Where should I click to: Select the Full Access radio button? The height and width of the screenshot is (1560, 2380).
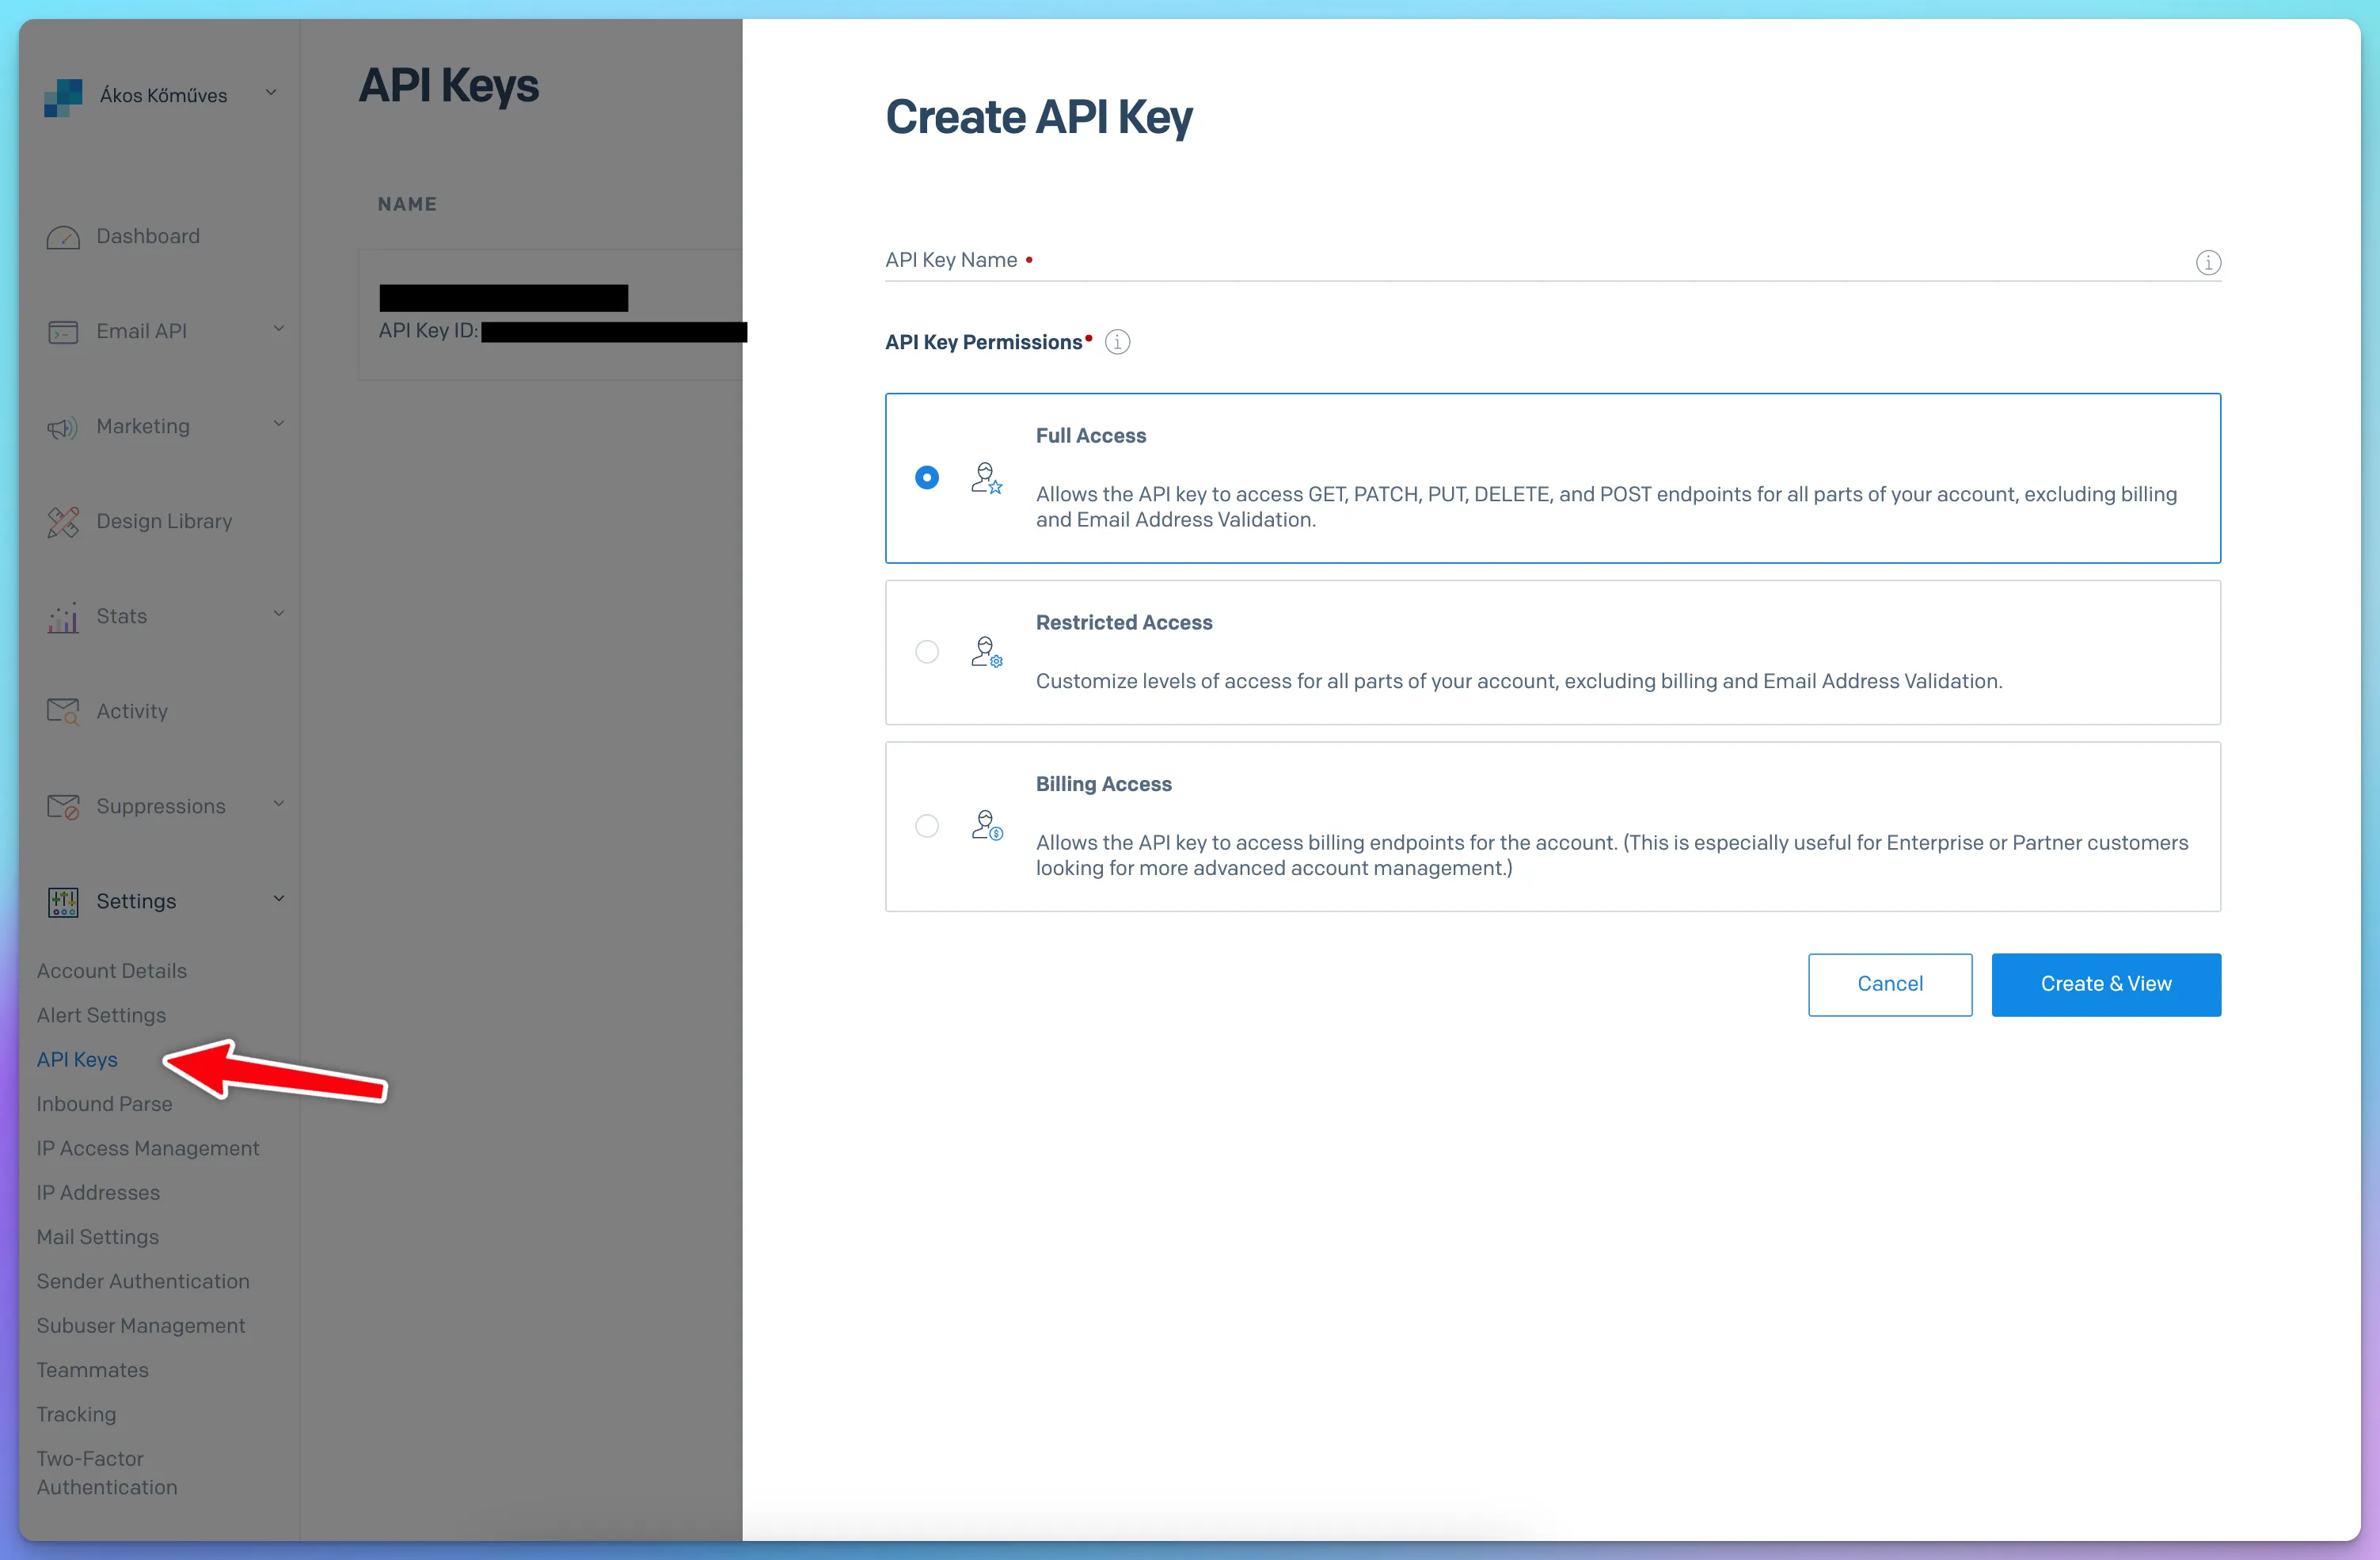pos(927,478)
